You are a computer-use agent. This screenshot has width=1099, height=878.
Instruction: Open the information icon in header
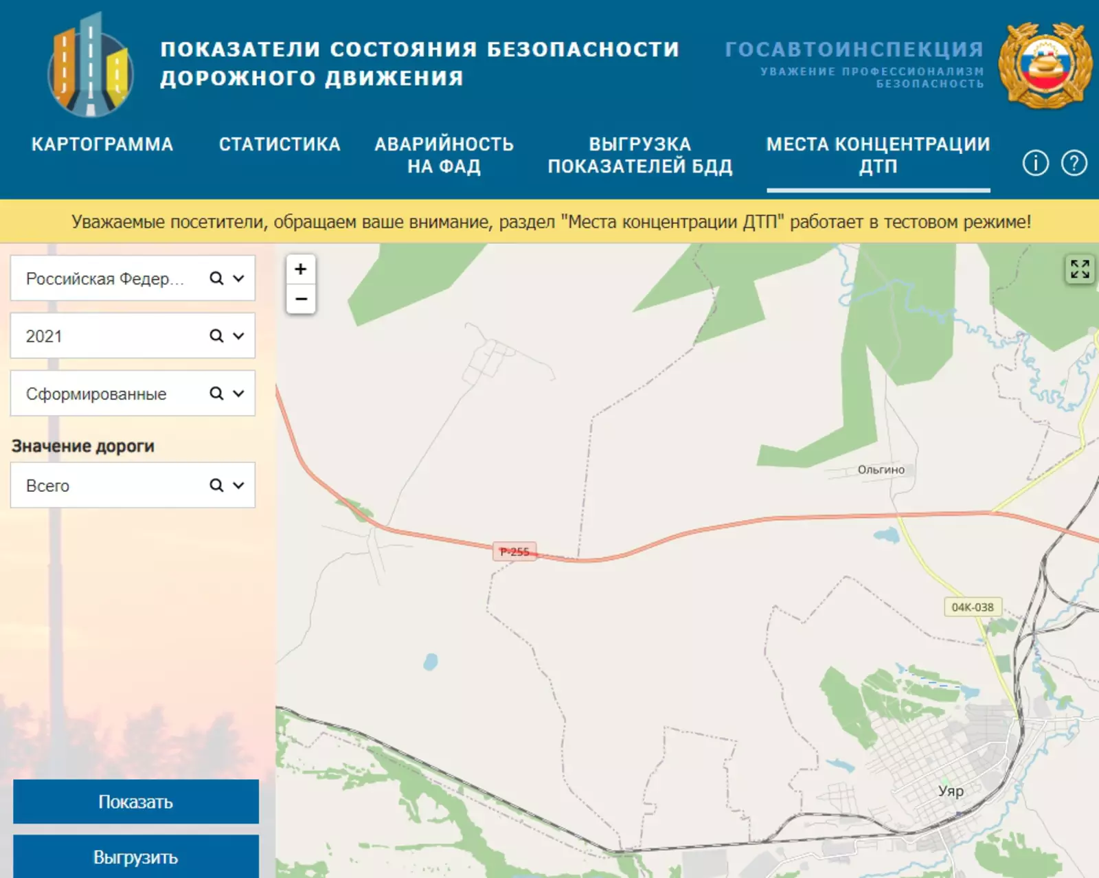click(x=1035, y=164)
